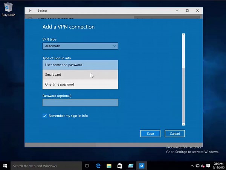Minimize the Settings window
The width and height of the screenshot is (226, 170).
(x=177, y=11)
